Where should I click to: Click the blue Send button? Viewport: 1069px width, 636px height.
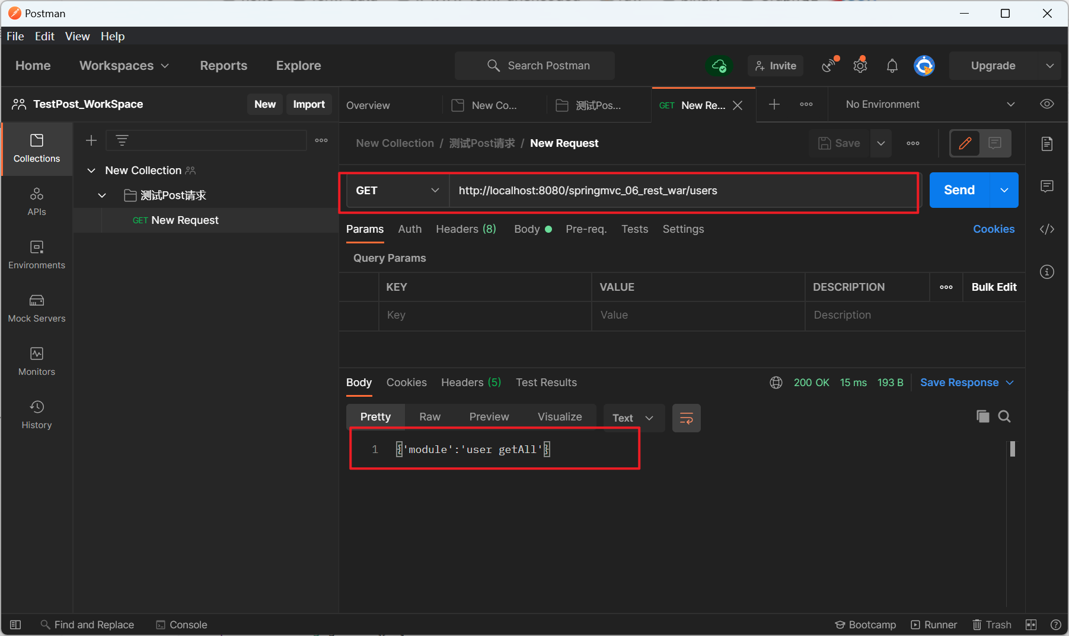pos(959,190)
